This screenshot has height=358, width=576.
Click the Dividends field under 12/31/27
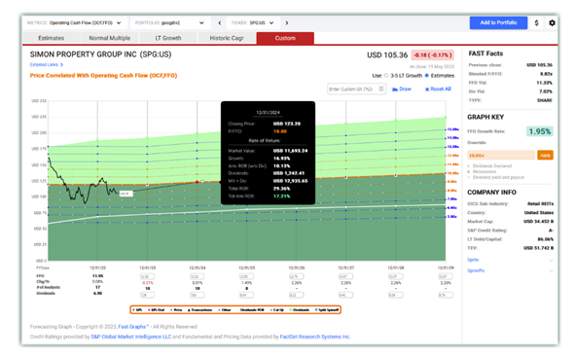pyautogui.click(x=346, y=295)
